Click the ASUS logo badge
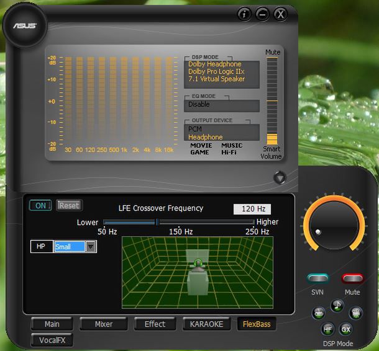Screen dimensions: 379x351 click(x=25, y=25)
